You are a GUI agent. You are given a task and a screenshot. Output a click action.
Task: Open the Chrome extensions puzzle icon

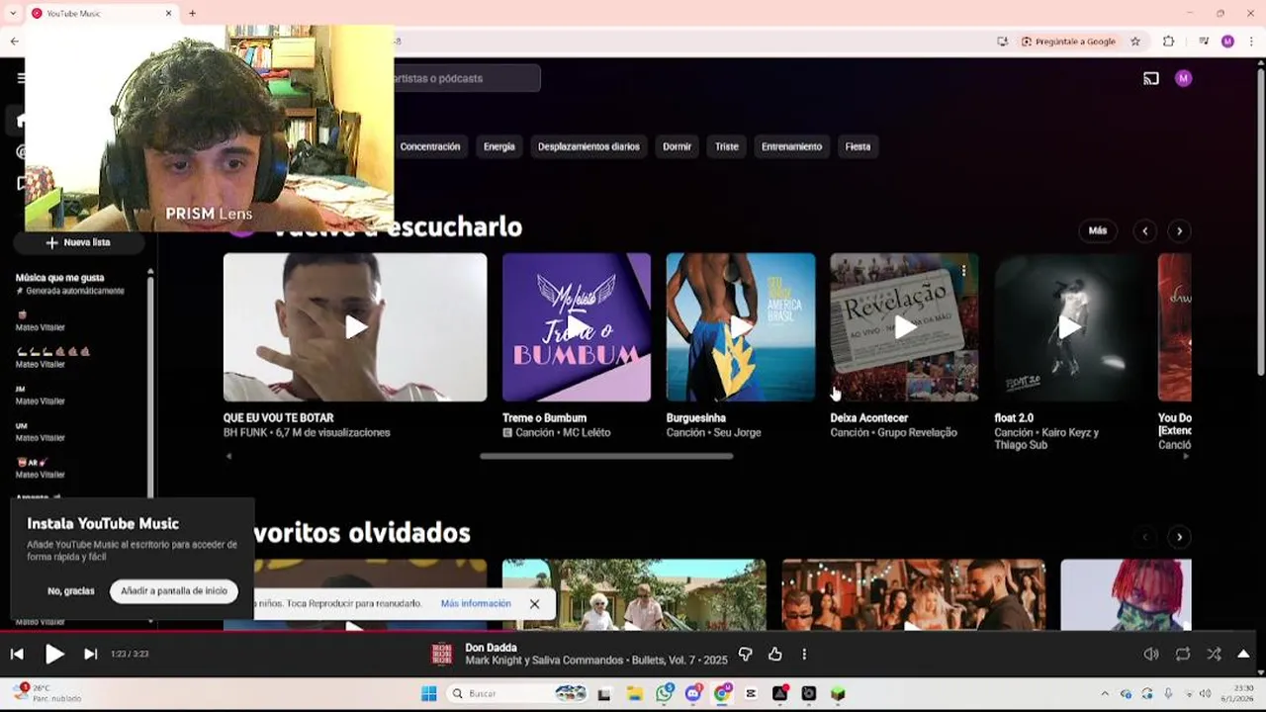click(1168, 42)
